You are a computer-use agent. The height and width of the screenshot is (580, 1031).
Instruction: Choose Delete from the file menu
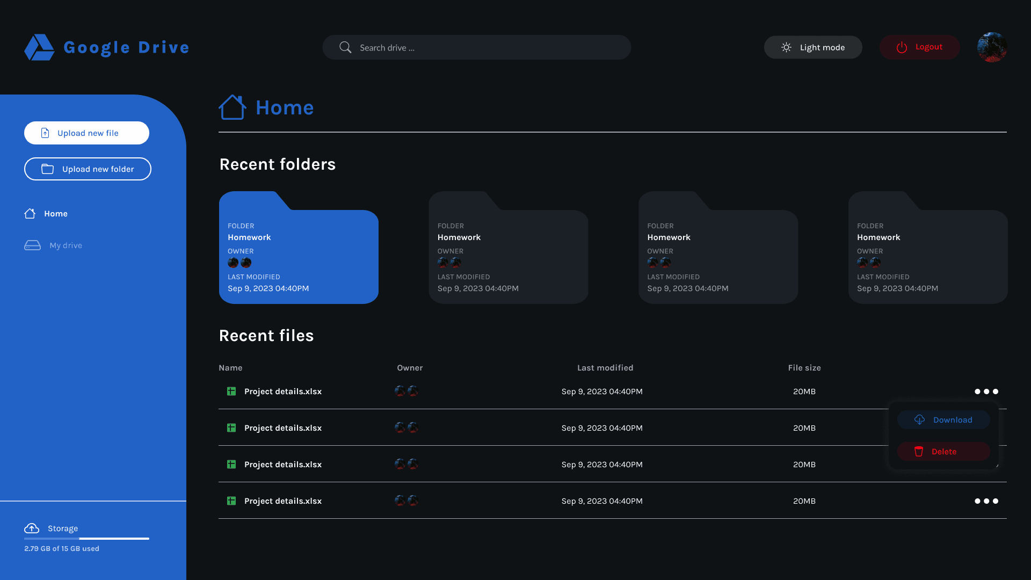(x=943, y=452)
